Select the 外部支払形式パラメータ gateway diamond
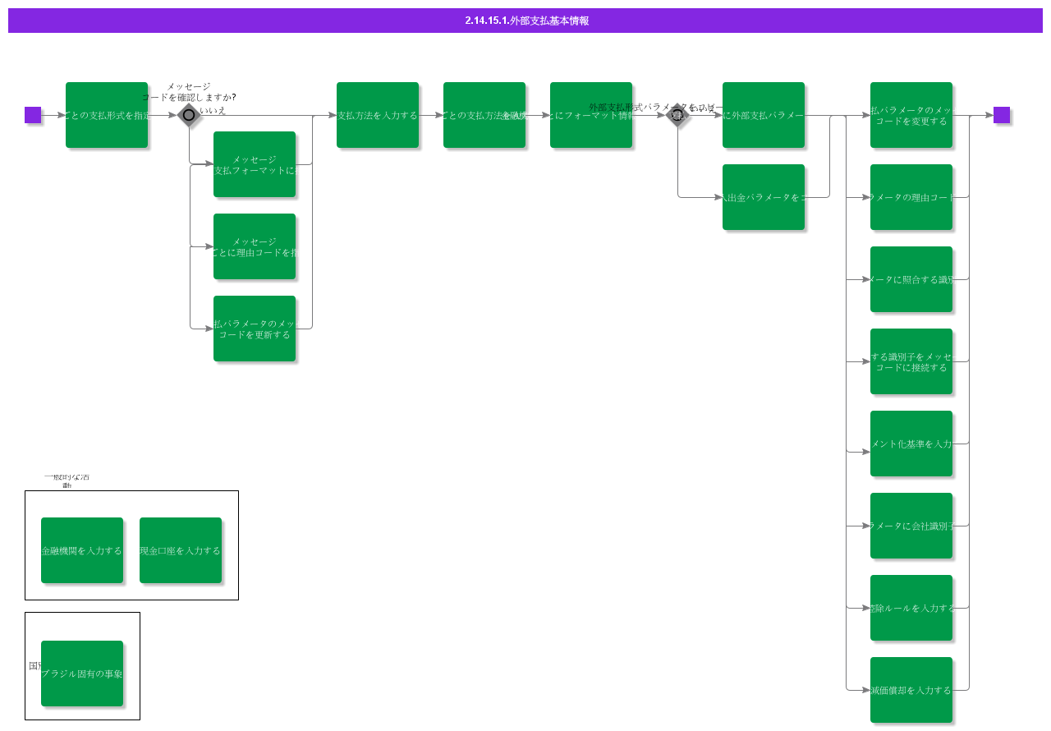Image resolution: width=1051 pixels, height=731 pixels. tap(677, 115)
